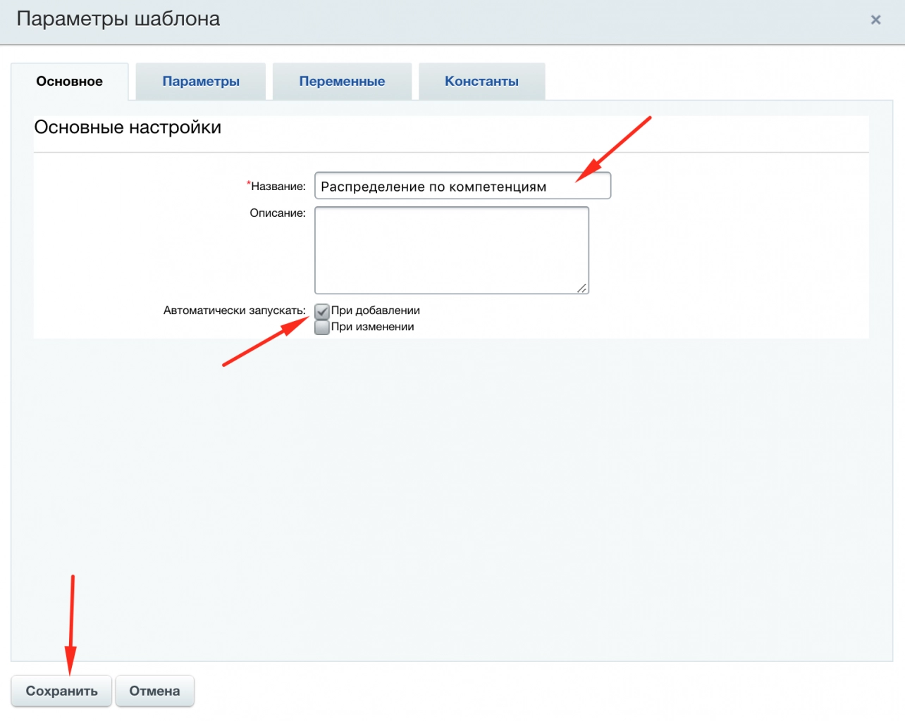The height and width of the screenshot is (721, 905).
Task: Click the При изменении label text
Action: tap(372, 327)
